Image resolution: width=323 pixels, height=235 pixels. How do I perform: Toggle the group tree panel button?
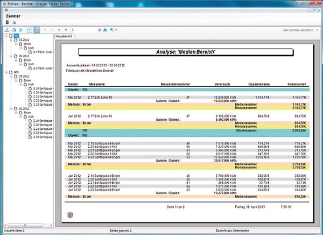tap(36, 31)
